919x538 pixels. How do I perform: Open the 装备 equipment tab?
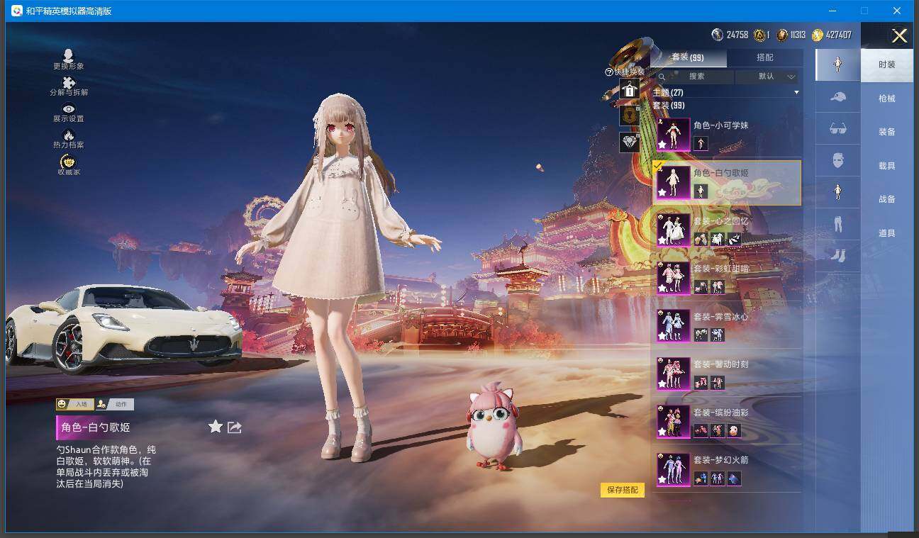[887, 132]
